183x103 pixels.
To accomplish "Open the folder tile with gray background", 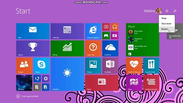I will pyautogui.click(x=37, y=87).
